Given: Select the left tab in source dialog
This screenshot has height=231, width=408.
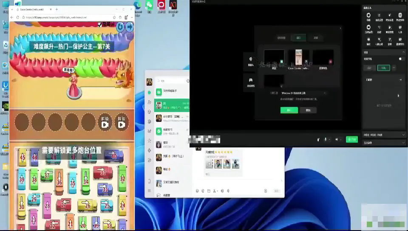Looking at the screenshot, I should point(281,38).
